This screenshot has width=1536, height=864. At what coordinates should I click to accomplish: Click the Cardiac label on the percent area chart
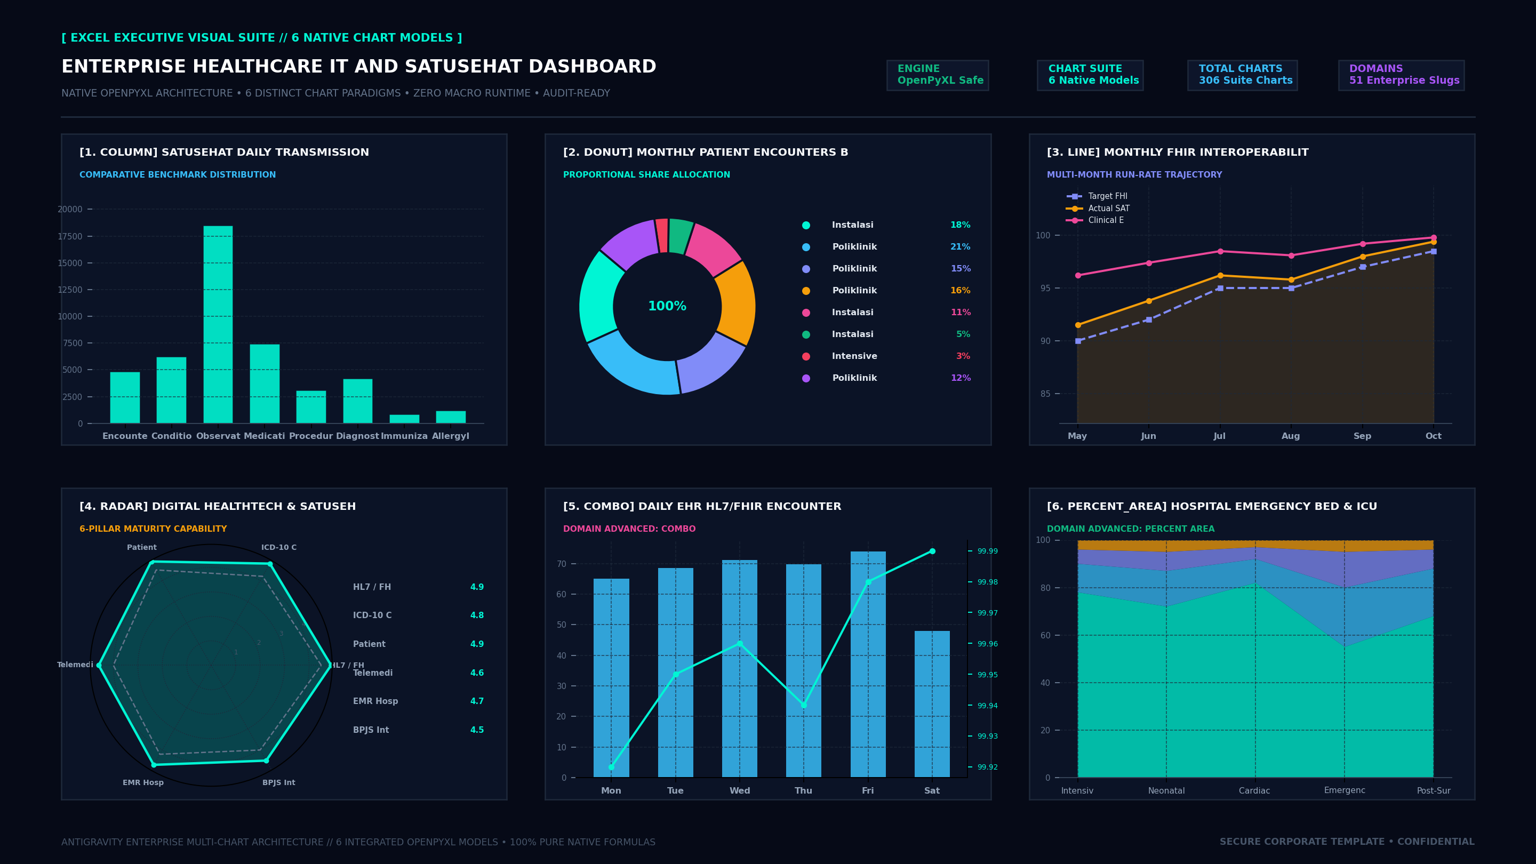point(1254,791)
